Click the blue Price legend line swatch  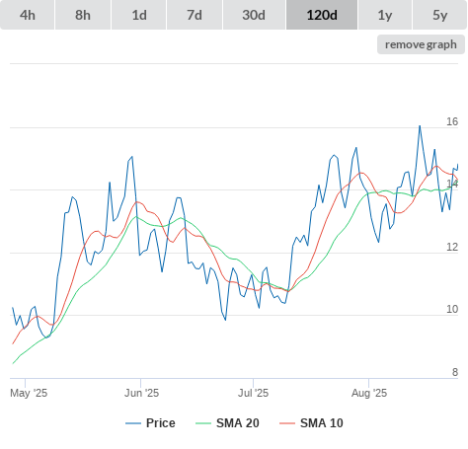pyautogui.click(x=133, y=423)
